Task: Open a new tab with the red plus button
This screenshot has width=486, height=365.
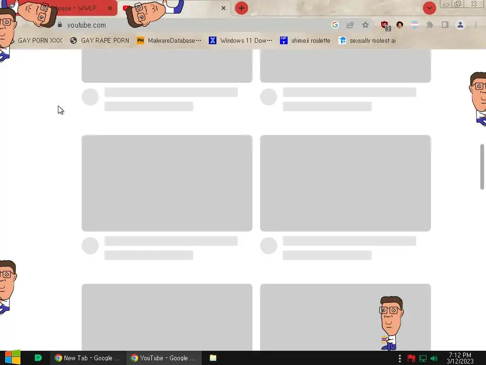Action: [x=242, y=8]
